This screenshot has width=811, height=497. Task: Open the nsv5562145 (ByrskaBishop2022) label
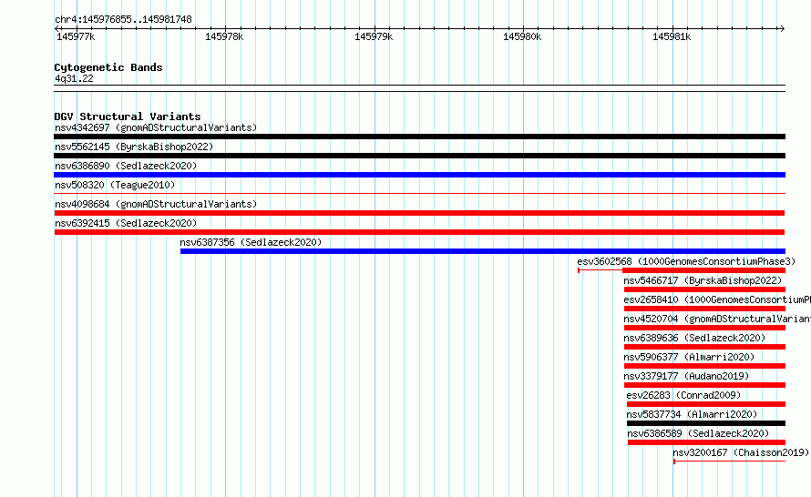pos(134,147)
